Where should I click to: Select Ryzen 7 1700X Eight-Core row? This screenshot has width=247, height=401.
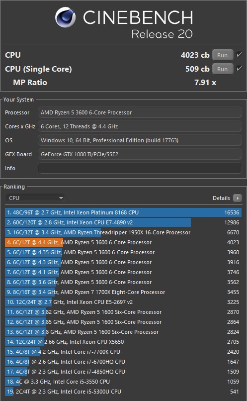pyautogui.click(x=123, y=292)
